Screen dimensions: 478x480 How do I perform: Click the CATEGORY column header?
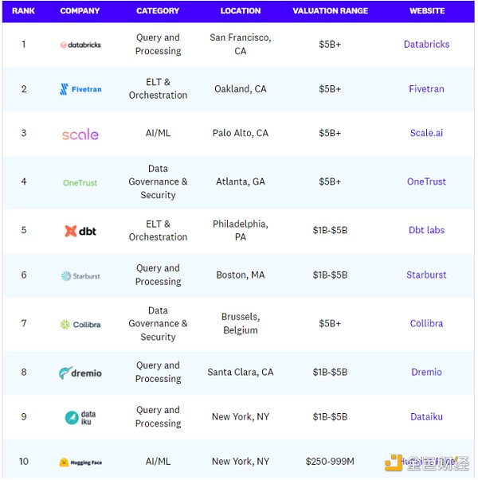[x=158, y=11]
